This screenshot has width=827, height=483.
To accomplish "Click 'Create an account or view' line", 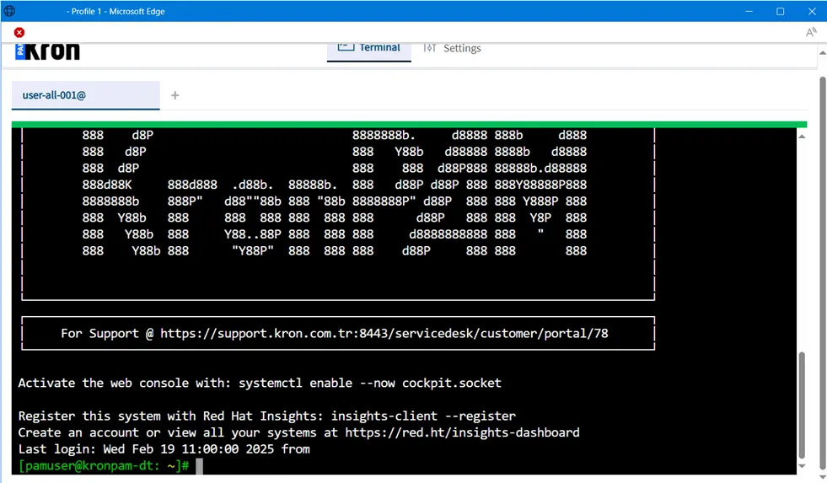I will point(298,432).
